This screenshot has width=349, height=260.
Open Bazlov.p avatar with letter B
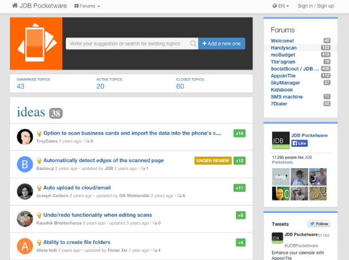25,164
